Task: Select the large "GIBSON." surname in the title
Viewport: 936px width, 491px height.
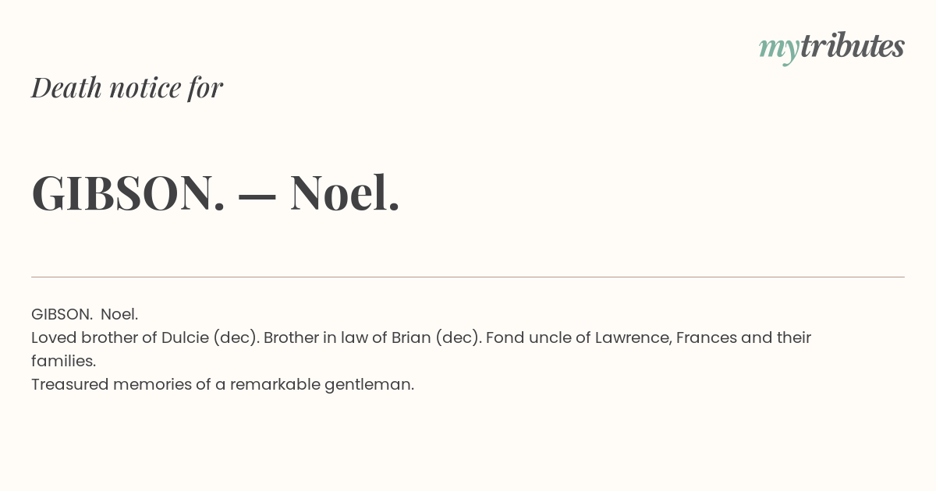Action: tap(128, 193)
